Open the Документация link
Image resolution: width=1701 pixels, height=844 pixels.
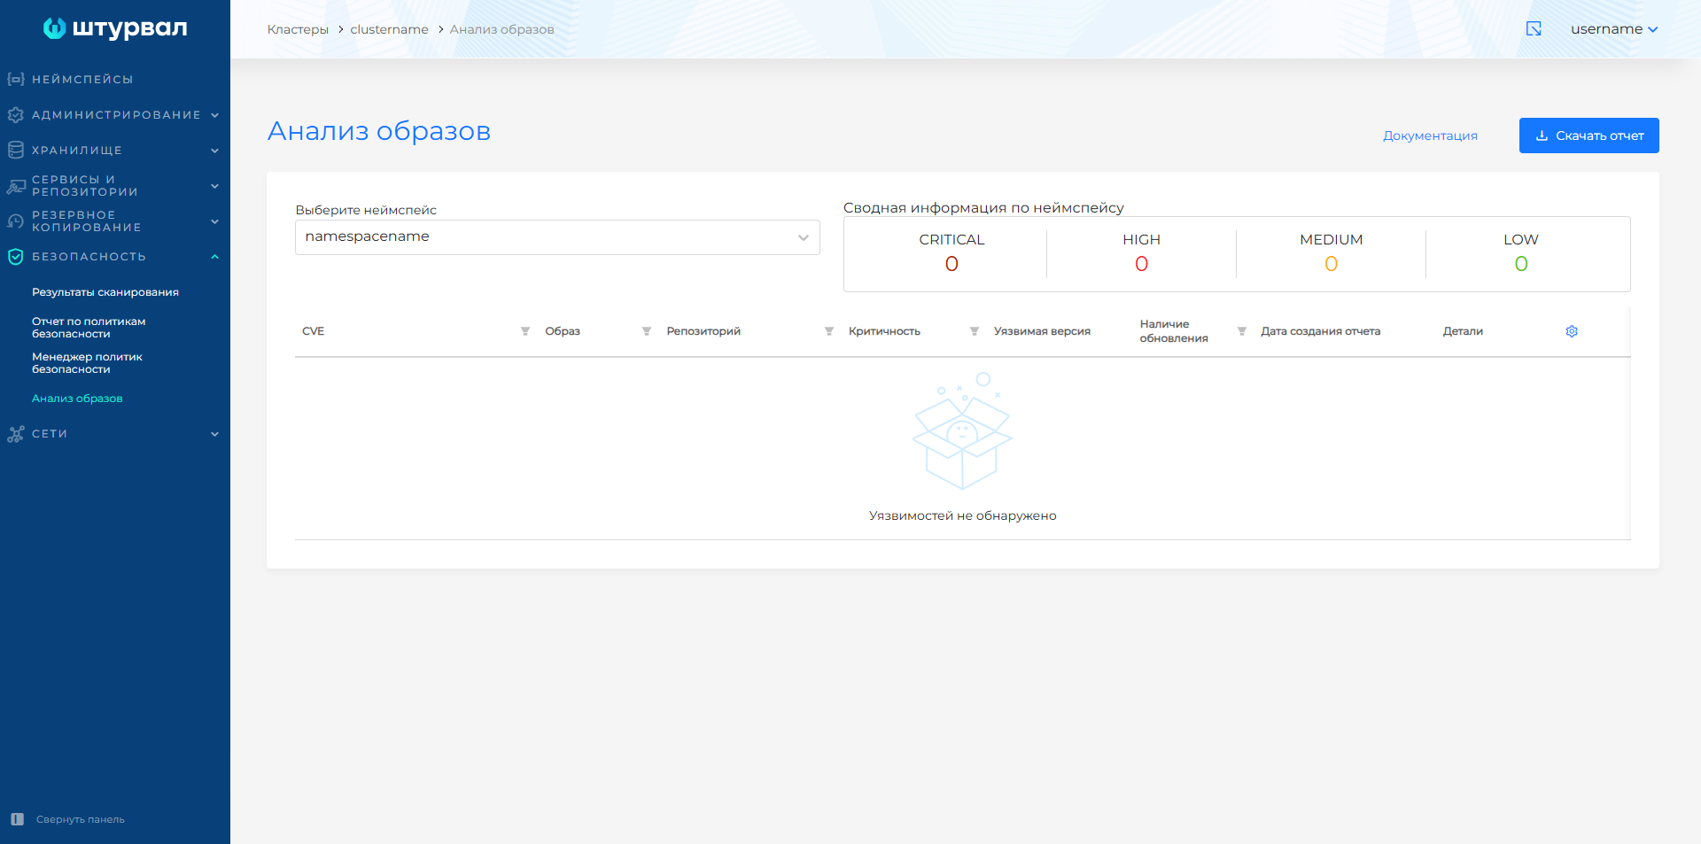coord(1430,136)
